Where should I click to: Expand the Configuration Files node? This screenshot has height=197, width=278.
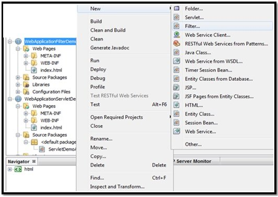pyautogui.click(x=18, y=92)
